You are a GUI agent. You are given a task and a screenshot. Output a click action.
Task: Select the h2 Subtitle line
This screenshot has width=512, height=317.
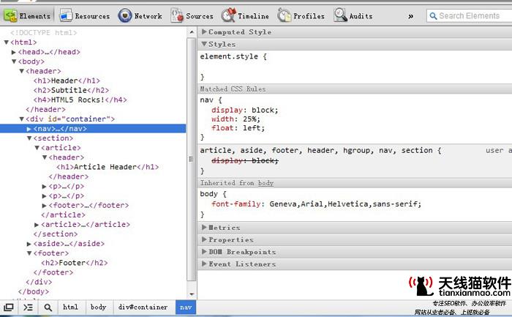(x=71, y=90)
